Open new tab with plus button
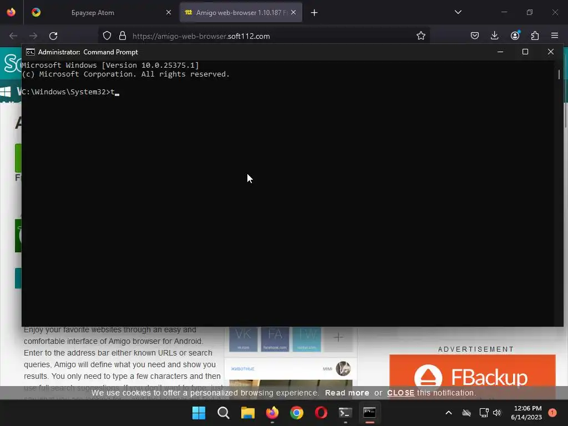This screenshot has width=568, height=426. [314, 13]
